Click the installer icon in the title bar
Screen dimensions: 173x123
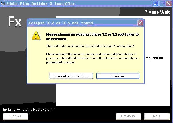coord(3,3)
